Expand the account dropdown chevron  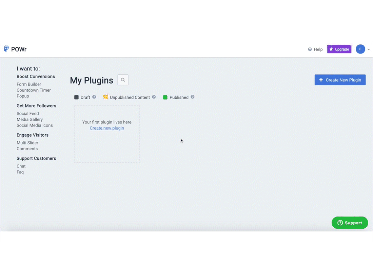click(x=369, y=49)
